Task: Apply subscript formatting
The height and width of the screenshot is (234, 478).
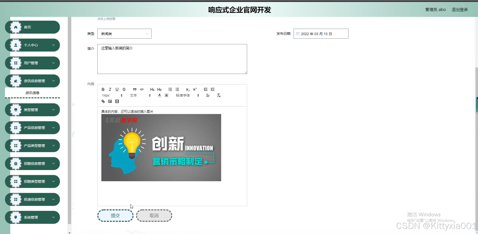Action: click(x=188, y=89)
